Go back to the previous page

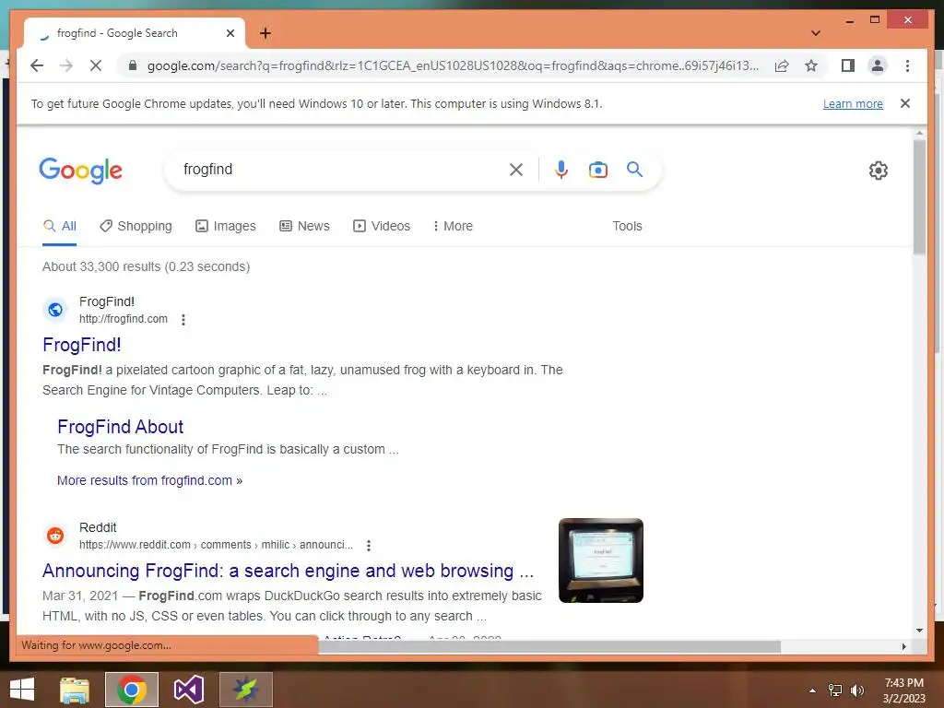click(37, 65)
